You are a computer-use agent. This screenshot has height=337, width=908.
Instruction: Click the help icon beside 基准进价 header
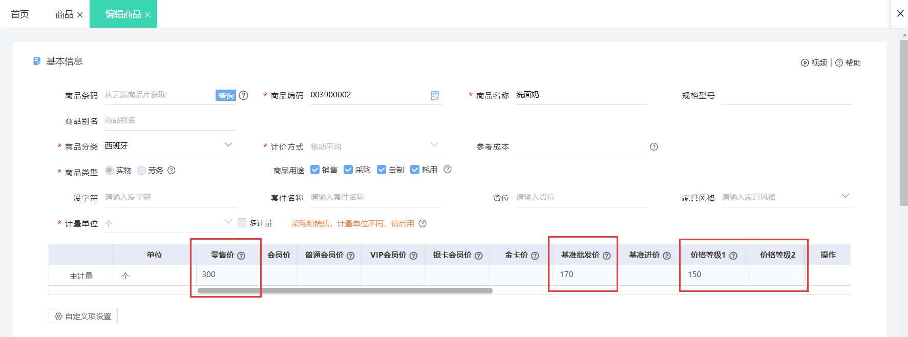click(667, 256)
